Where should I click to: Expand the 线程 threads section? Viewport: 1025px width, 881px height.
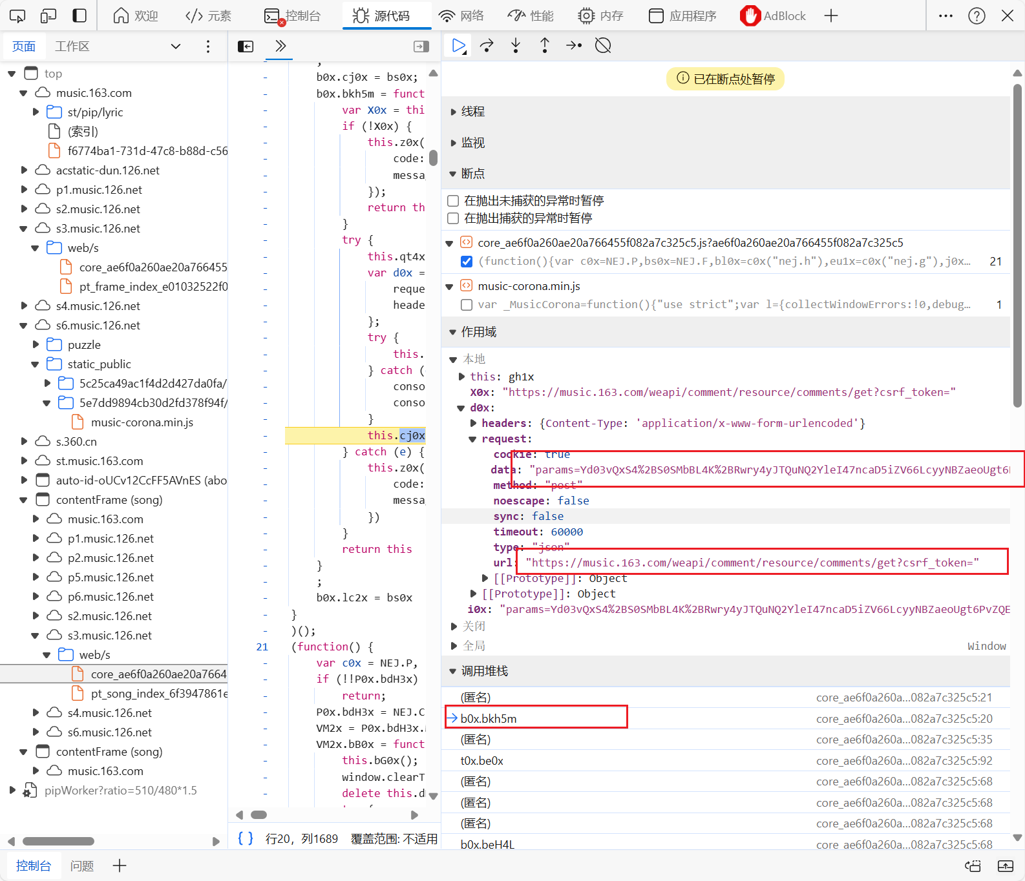[453, 112]
